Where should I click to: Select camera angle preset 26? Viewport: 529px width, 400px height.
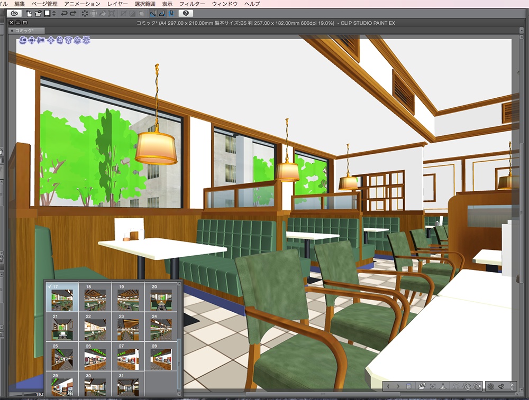(95, 356)
